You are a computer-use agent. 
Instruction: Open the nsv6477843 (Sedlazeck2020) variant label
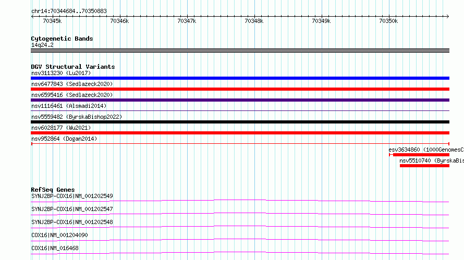tap(72, 84)
